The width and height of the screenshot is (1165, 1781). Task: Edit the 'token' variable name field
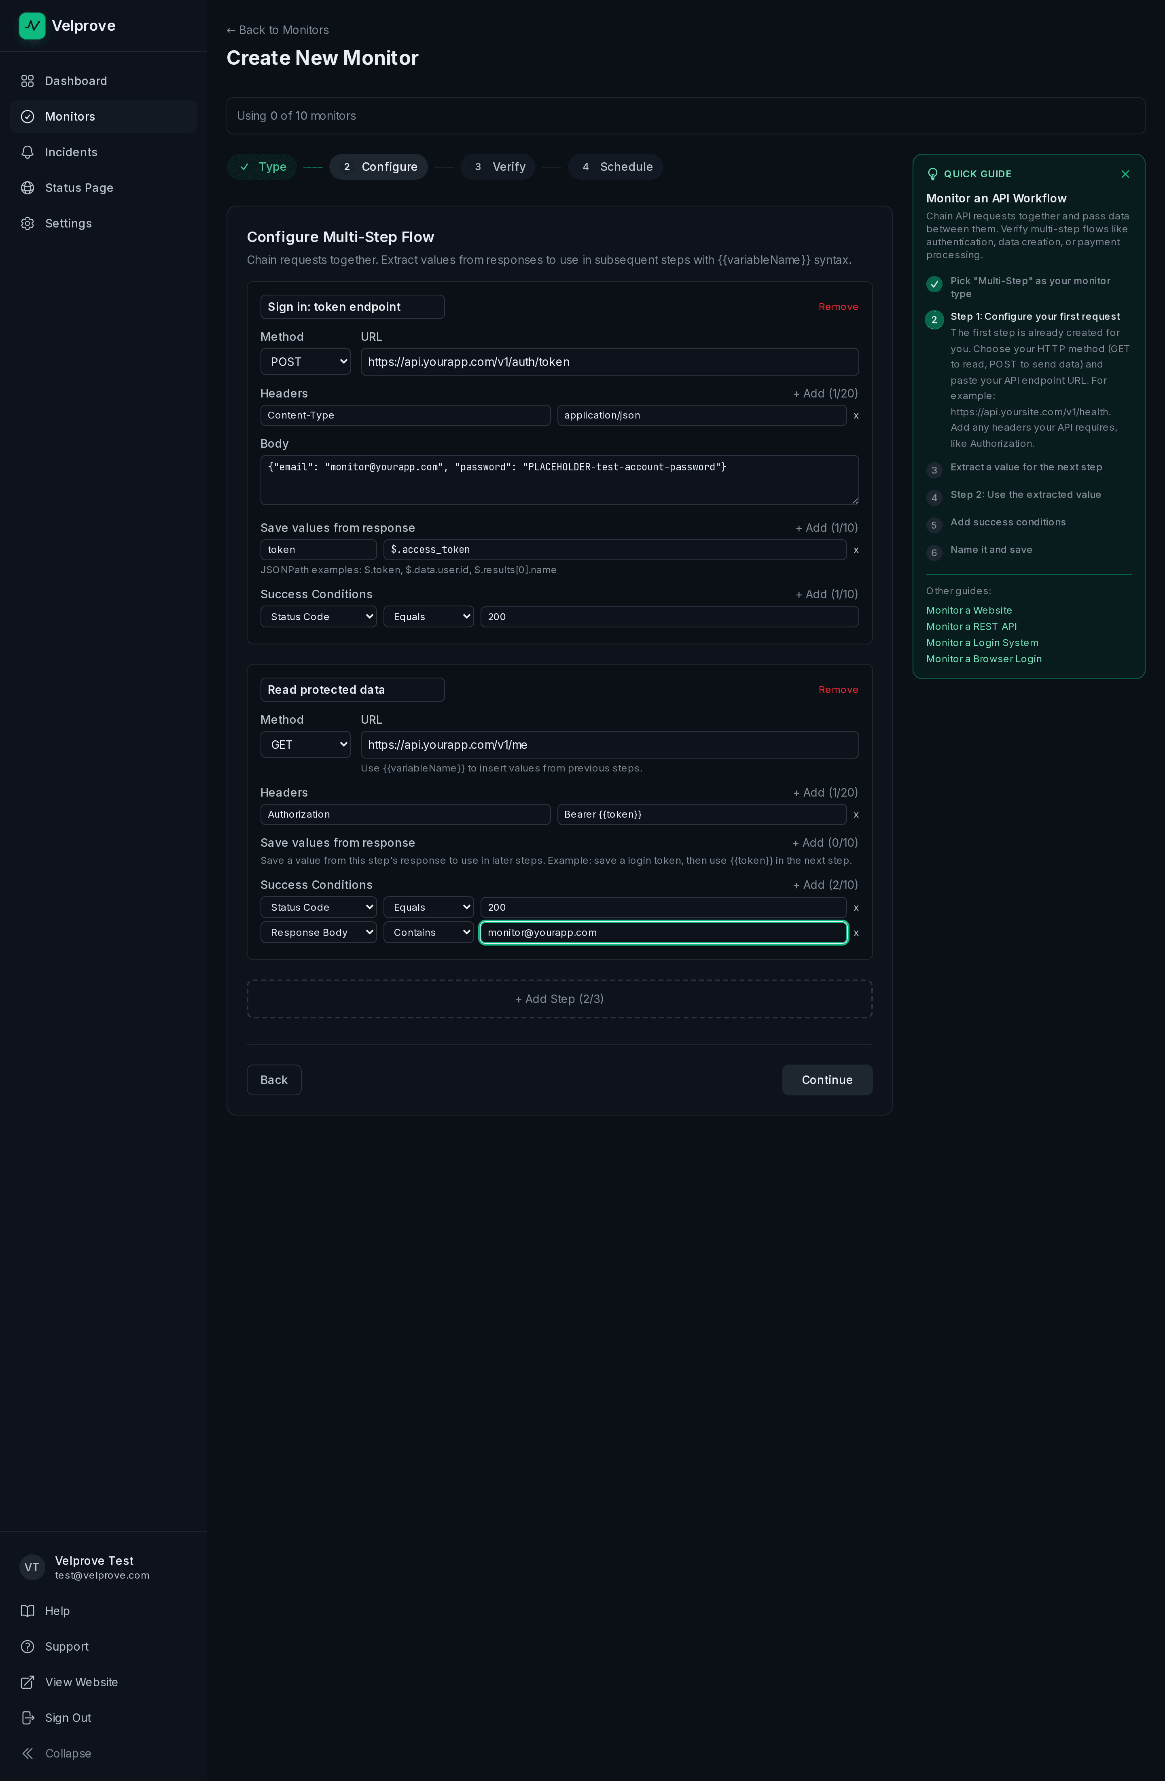click(318, 549)
